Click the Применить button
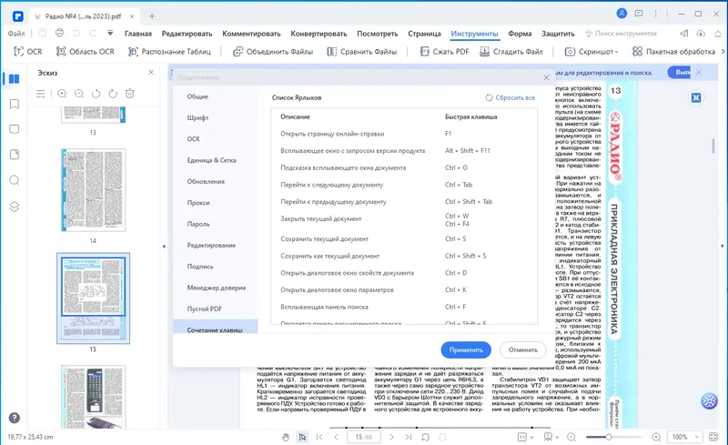Viewport: 728px width, 445px height. (466, 349)
